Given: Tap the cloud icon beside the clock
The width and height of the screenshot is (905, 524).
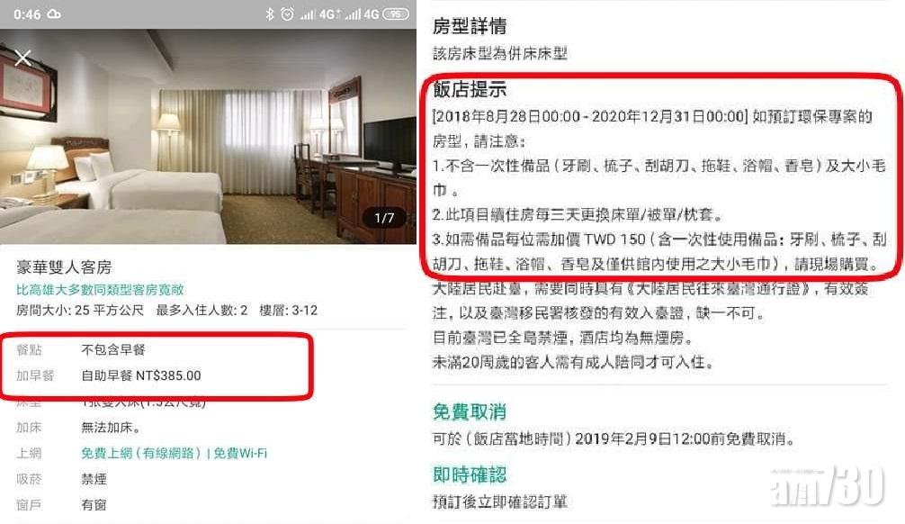Looking at the screenshot, I should [x=54, y=14].
